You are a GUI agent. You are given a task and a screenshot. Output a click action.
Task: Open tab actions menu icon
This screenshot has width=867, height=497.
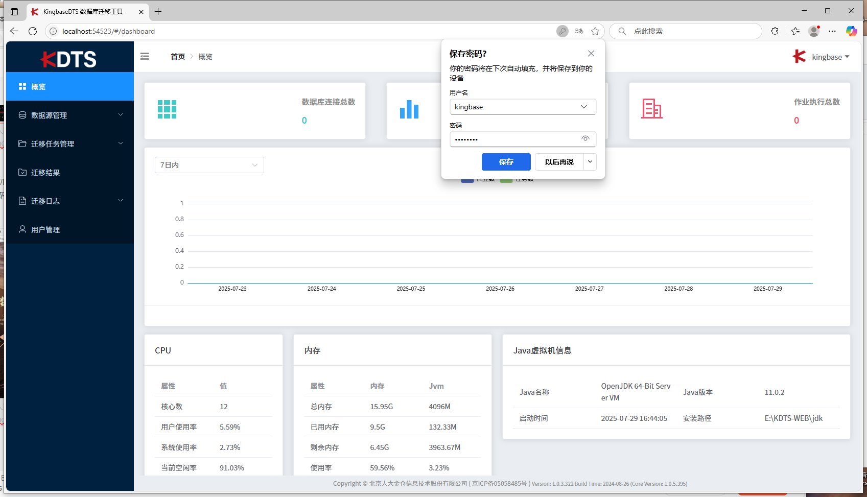[14, 11]
